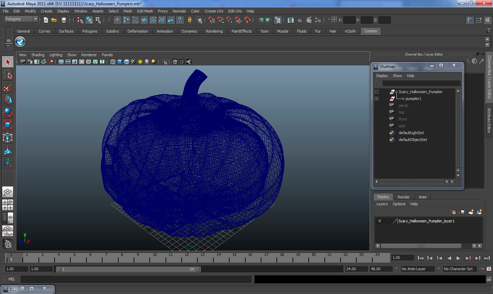
Task: Open the layer editor Options menu
Action: pyautogui.click(x=399, y=204)
